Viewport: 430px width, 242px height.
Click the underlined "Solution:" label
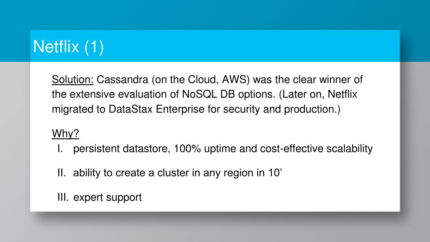tap(73, 79)
